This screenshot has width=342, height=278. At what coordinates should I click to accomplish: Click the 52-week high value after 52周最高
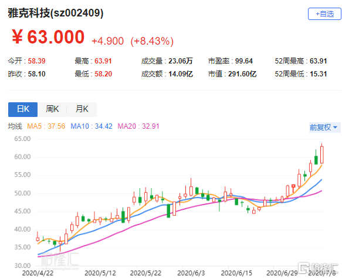[x=318, y=61]
